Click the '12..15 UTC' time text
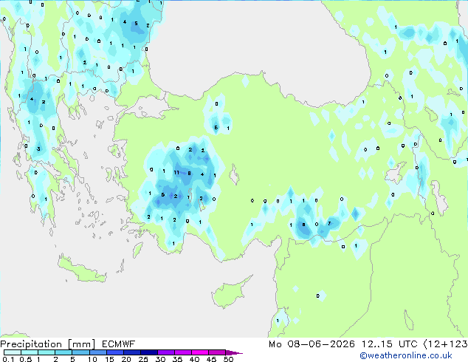Viewport: 468px width, 362px height. [389, 344]
